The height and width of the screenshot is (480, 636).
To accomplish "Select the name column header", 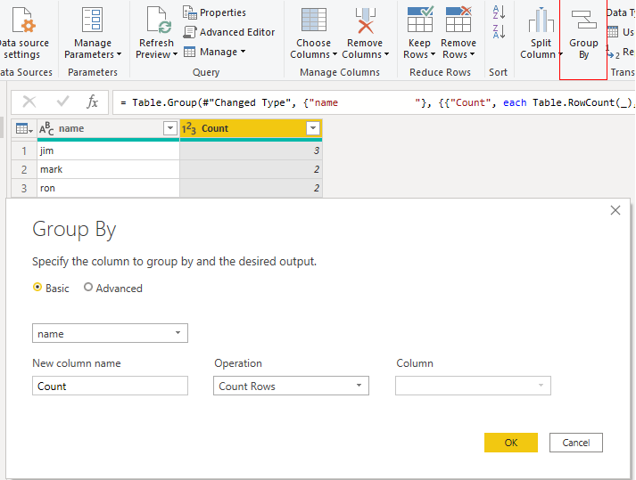I will 108,129.
